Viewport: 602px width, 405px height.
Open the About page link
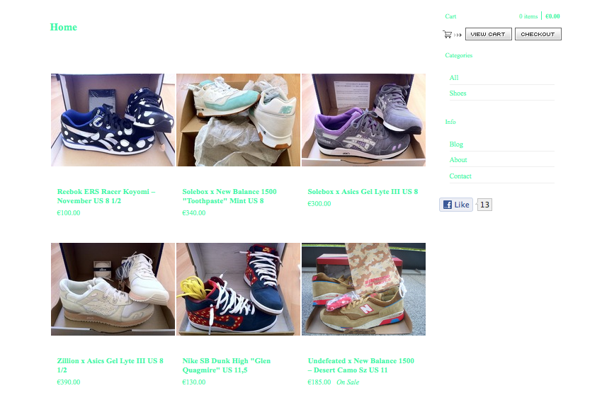[x=458, y=160]
